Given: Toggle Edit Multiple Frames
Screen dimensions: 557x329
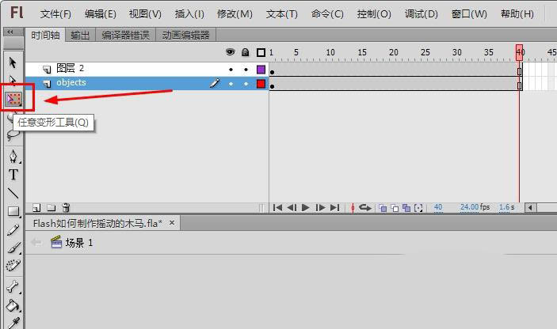Looking at the screenshot, I should tap(406, 208).
